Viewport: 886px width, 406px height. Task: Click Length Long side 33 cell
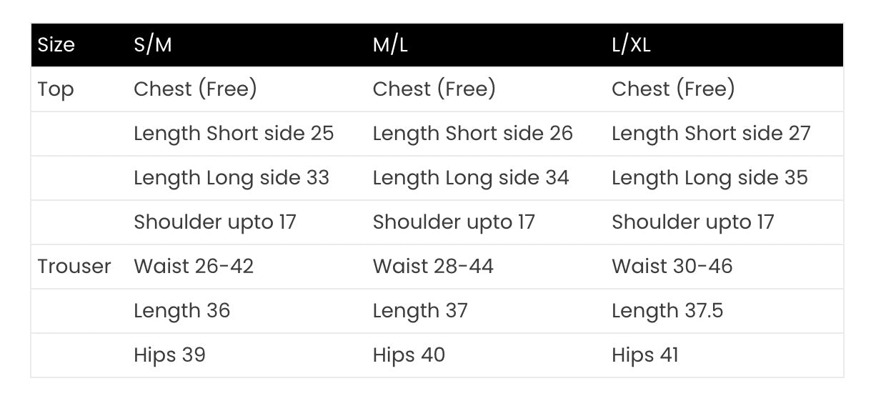[232, 178]
